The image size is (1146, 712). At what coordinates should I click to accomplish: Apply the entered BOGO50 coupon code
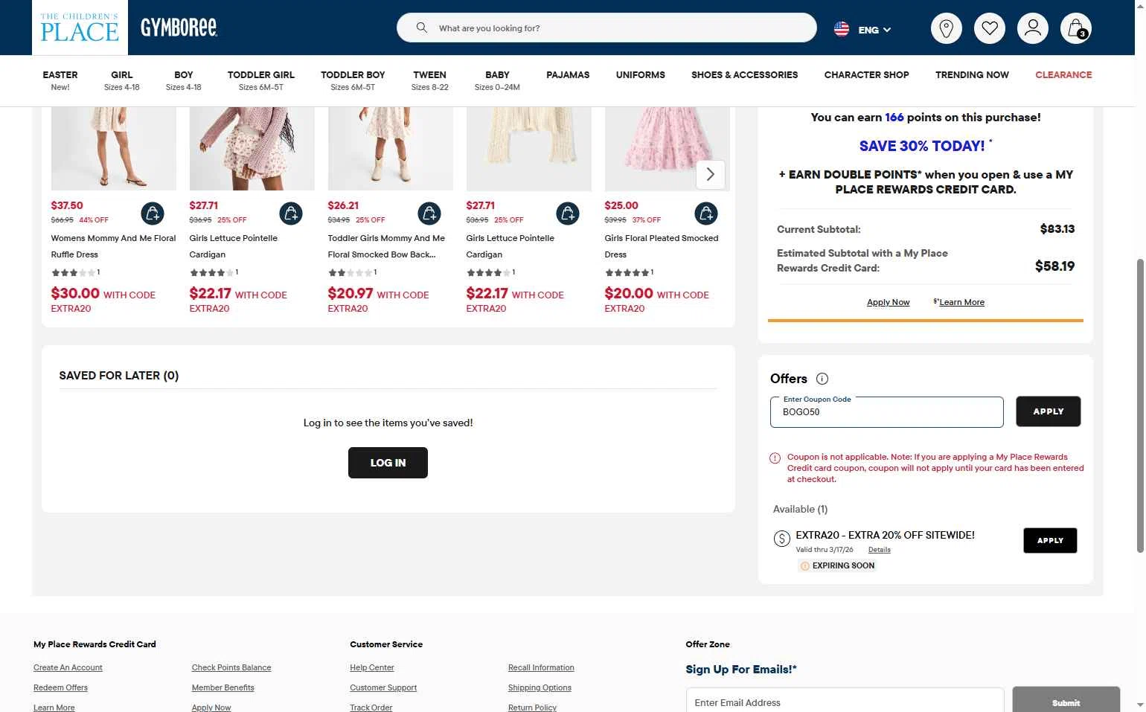click(x=1049, y=411)
